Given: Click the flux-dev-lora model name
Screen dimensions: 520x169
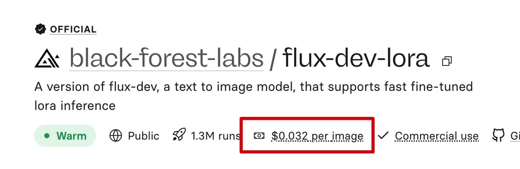Looking at the screenshot, I should tap(356, 58).
